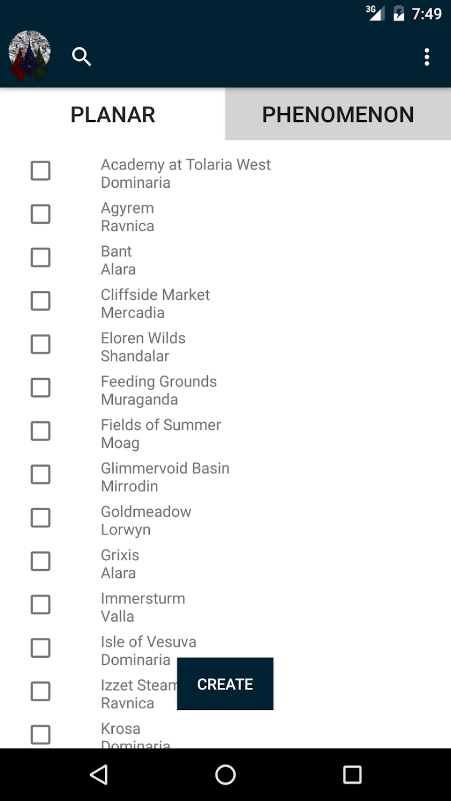Check the Eloren Wilds checkbox

click(41, 344)
